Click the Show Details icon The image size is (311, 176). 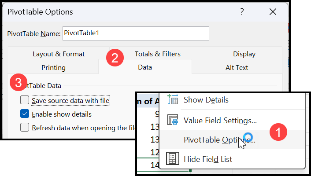(x=173, y=99)
